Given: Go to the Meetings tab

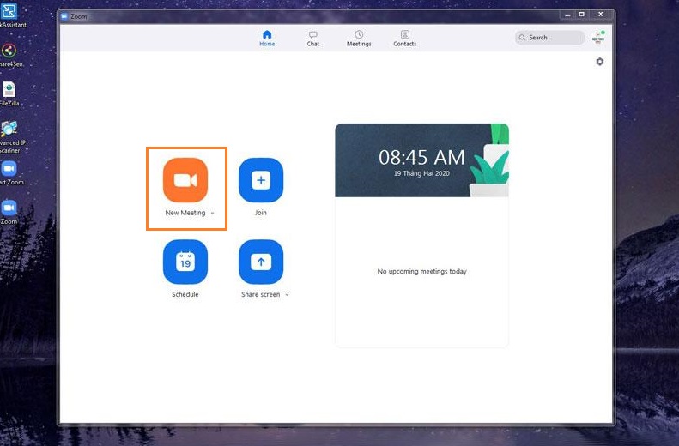Looking at the screenshot, I should tap(359, 38).
